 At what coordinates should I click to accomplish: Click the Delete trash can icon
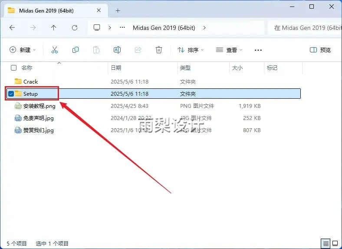(x=159, y=50)
